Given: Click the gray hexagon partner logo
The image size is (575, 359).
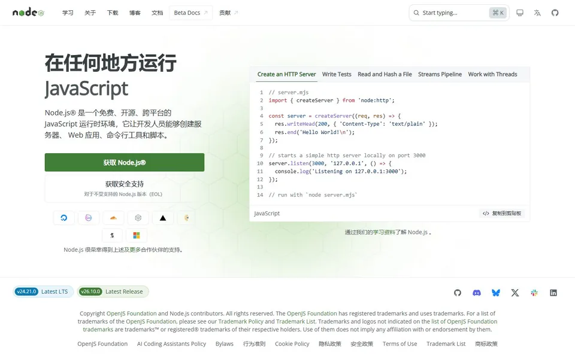Looking at the screenshot, I should pyautogui.click(x=138, y=218).
